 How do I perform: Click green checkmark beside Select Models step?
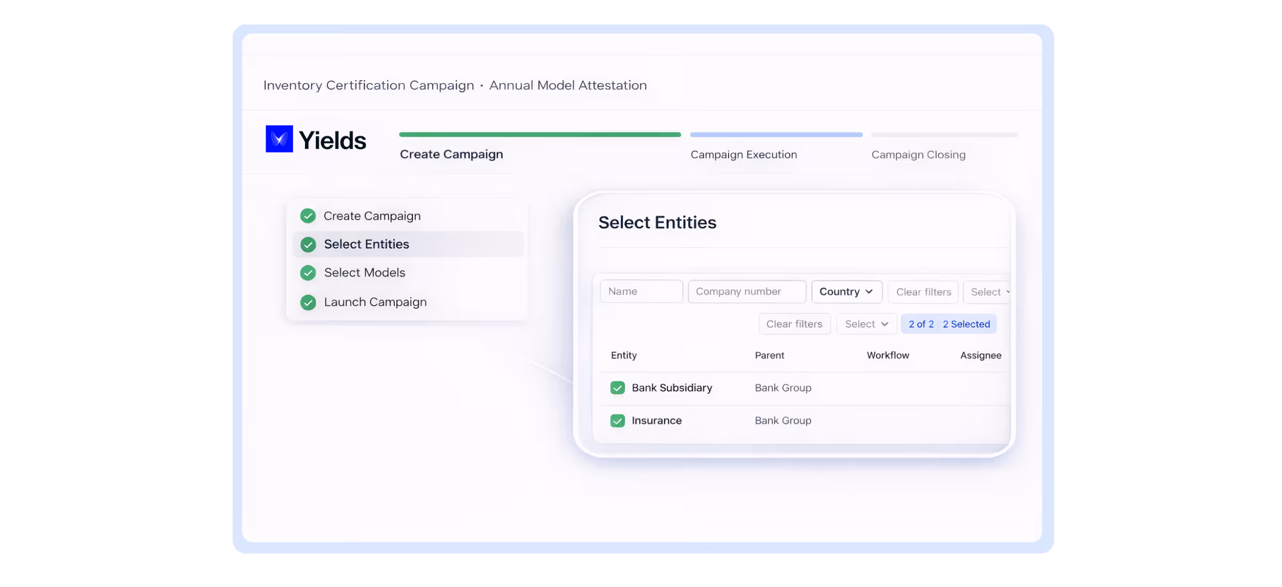click(308, 273)
